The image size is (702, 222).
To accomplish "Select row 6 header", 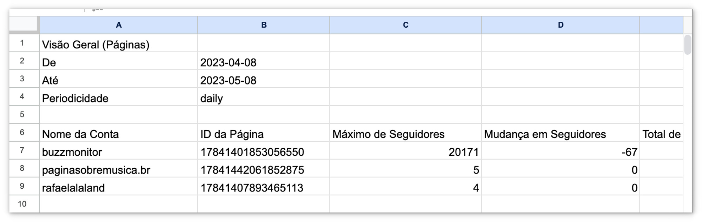I will click(x=22, y=133).
